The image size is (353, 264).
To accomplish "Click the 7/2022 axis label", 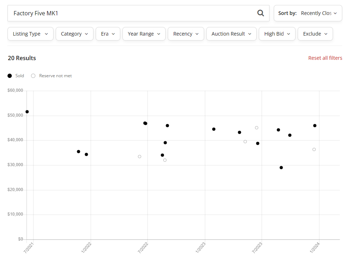I will 143,248.
